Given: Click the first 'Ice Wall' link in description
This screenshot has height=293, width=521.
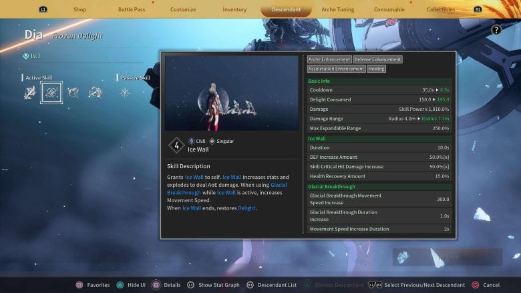Looking at the screenshot, I should point(194,177).
